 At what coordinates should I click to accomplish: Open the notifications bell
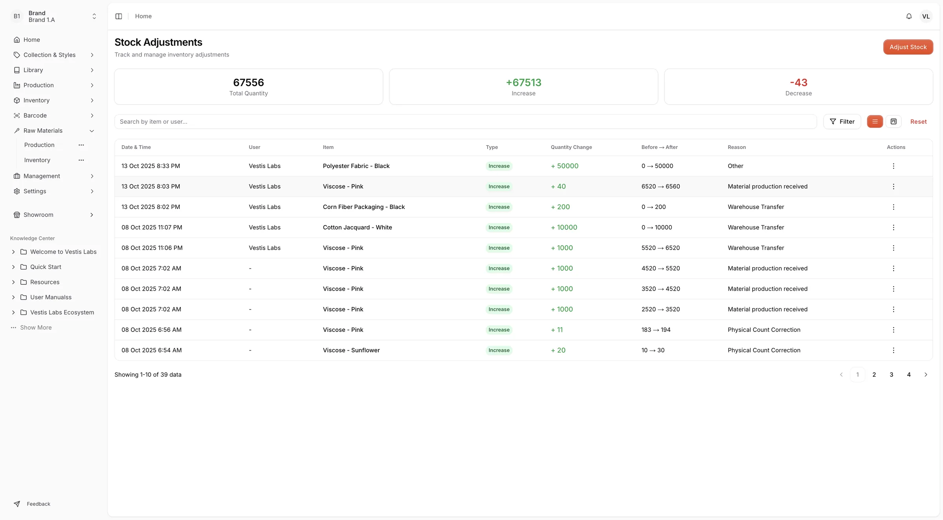(909, 16)
